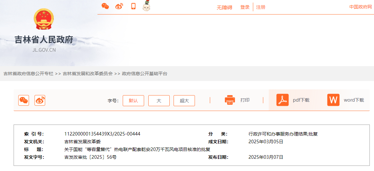
Task: Click the 发文机关 label
Action: point(34,142)
